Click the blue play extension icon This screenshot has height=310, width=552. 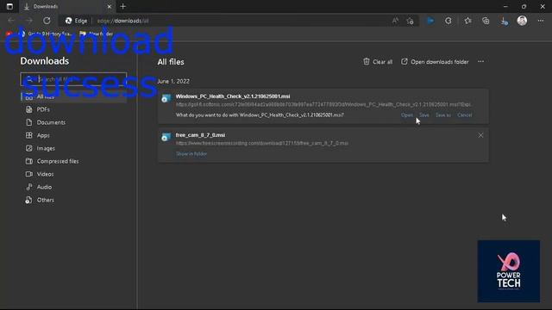click(430, 21)
